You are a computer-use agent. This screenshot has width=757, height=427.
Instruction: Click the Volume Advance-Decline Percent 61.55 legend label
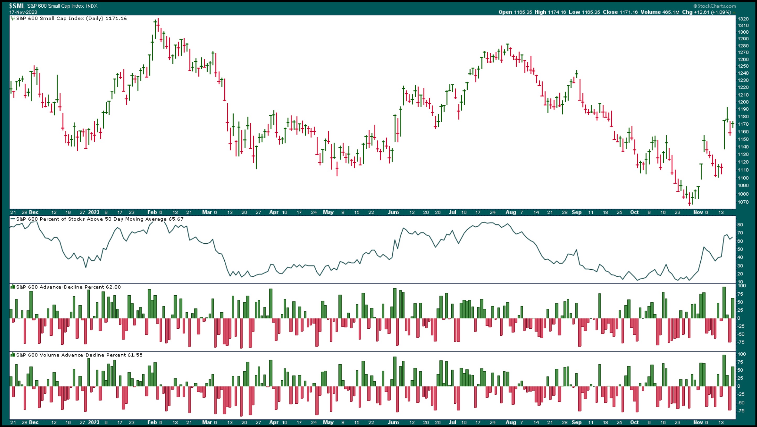[x=79, y=355]
